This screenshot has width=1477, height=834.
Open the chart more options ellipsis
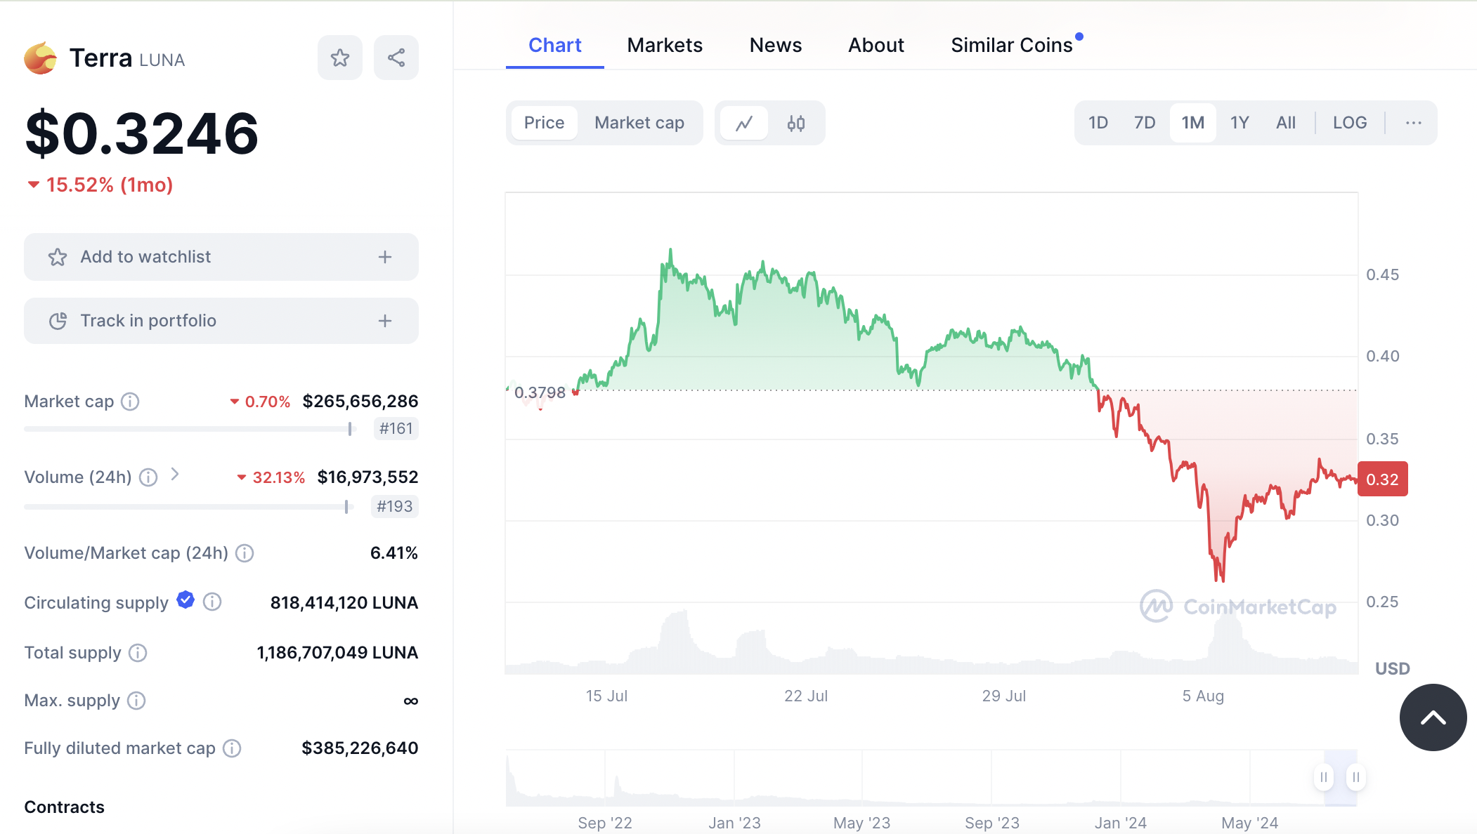click(1414, 123)
